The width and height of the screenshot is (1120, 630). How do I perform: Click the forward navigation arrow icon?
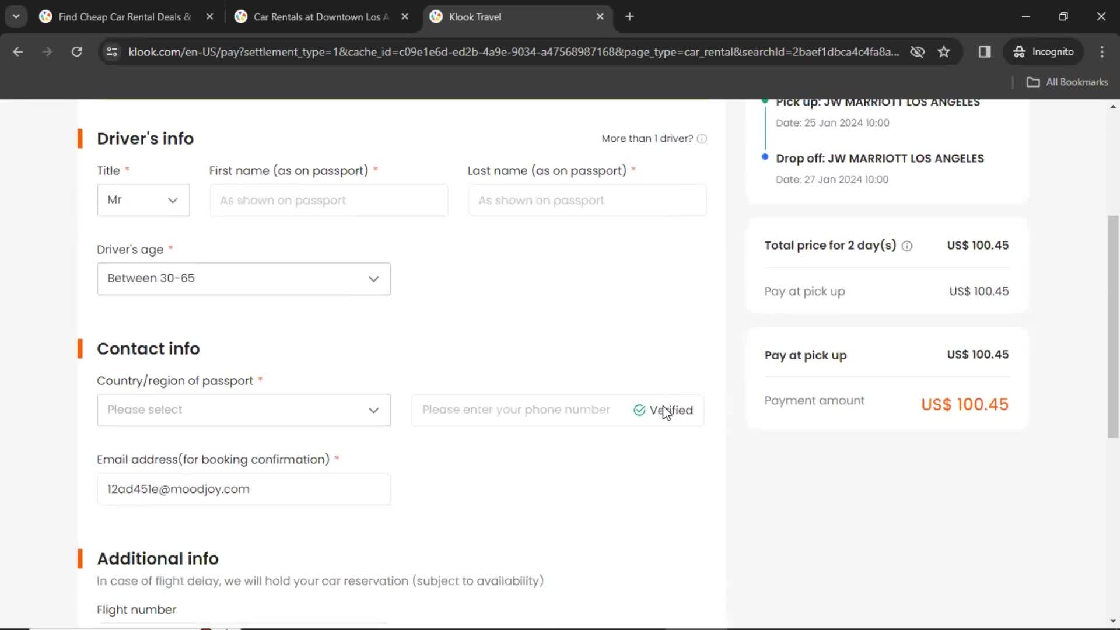tap(47, 51)
